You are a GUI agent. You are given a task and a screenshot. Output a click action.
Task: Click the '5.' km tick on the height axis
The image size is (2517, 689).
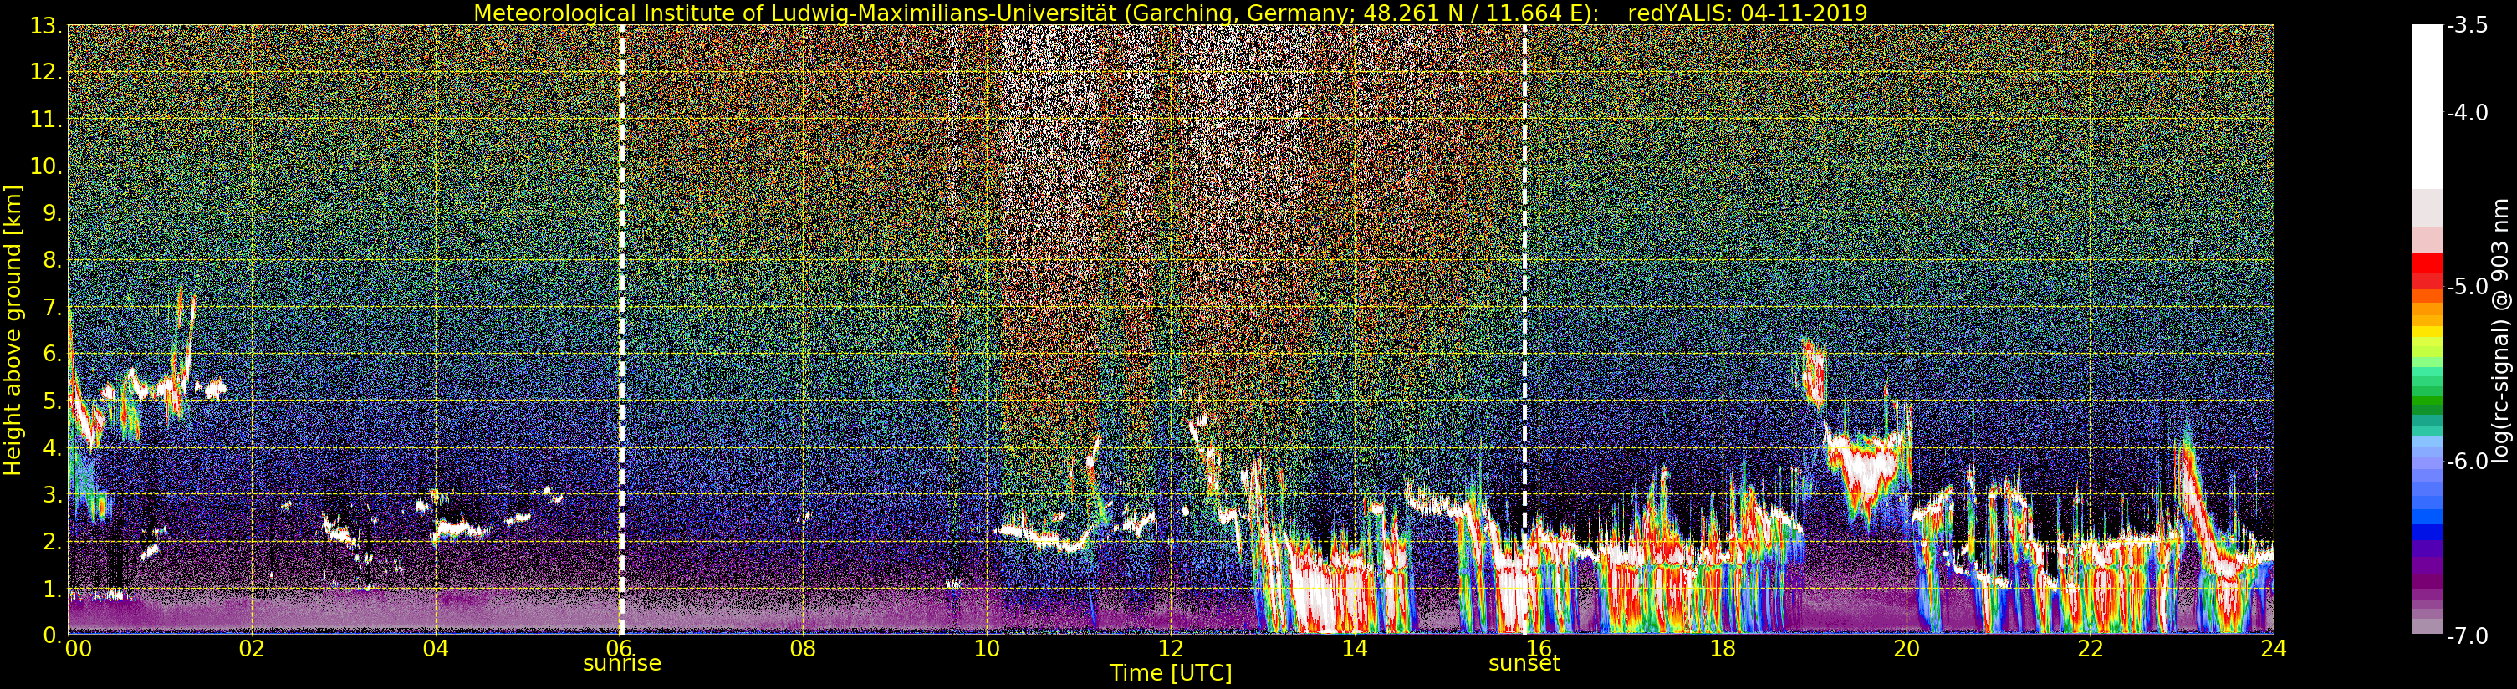[x=53, y=401]
